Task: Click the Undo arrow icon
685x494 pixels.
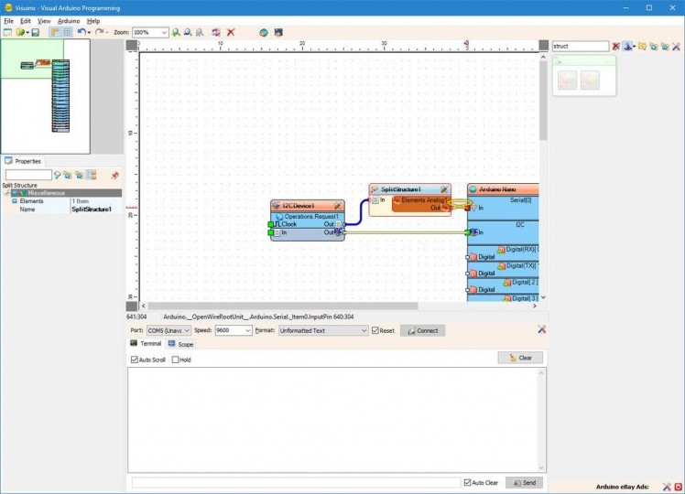Action: [x=82, y=32]
